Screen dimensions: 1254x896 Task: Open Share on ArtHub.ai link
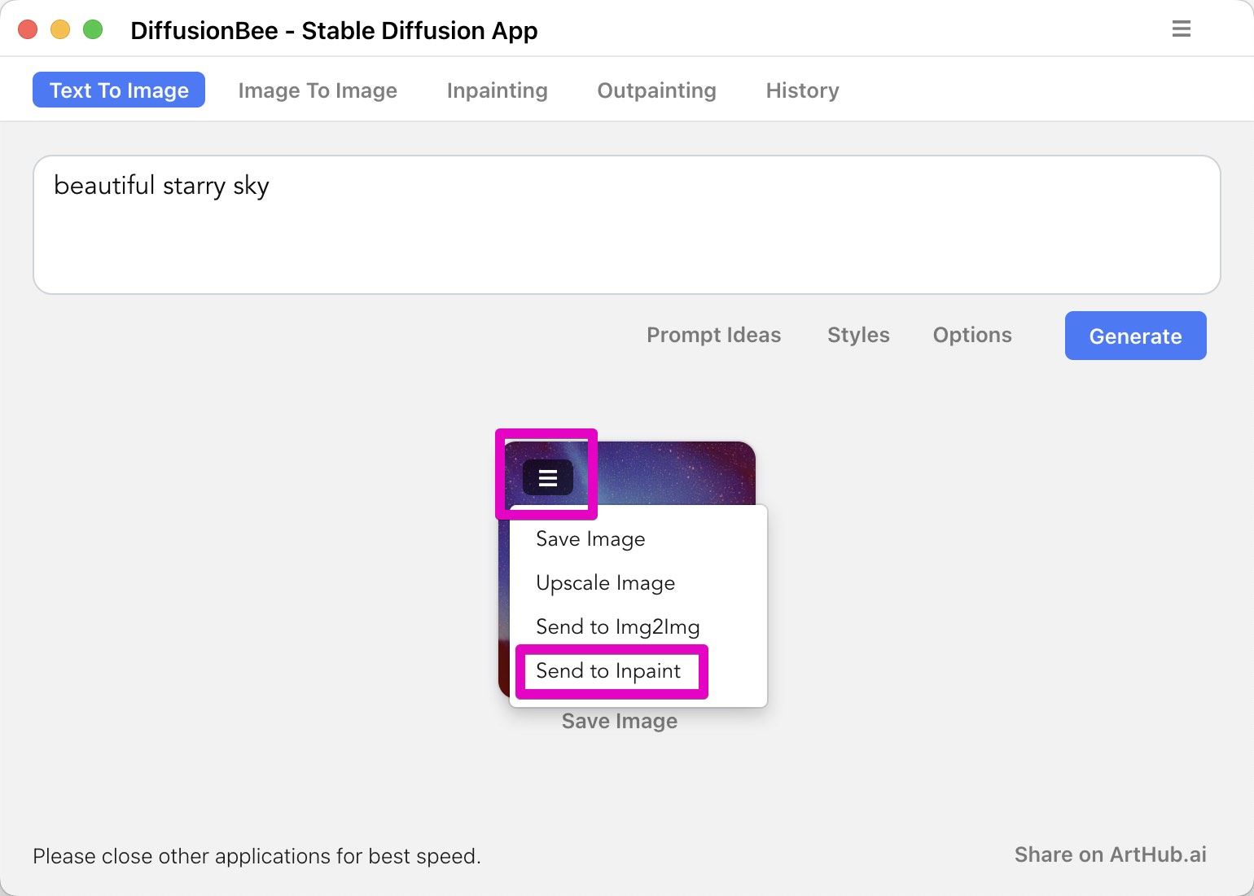pyautogui.click(x=1110, y=854)
